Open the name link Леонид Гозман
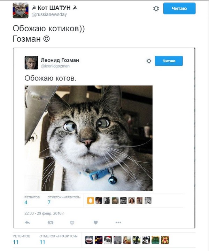Viewport: 209px width, 251px height. [x=60, y=60]
